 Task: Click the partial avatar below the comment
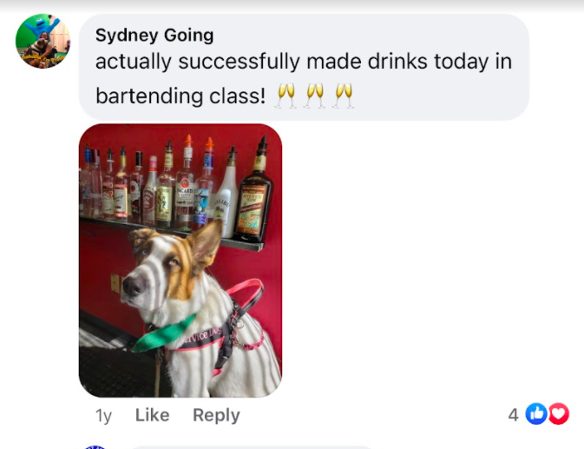click(95, 446)
